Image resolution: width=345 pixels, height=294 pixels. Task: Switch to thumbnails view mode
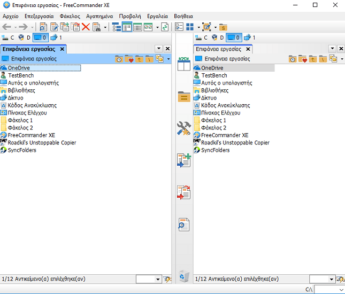click(x=148, y=27)
